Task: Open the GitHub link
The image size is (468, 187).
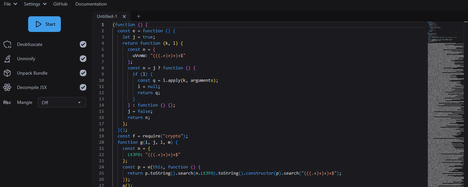Action: click(x=60, y=4)
